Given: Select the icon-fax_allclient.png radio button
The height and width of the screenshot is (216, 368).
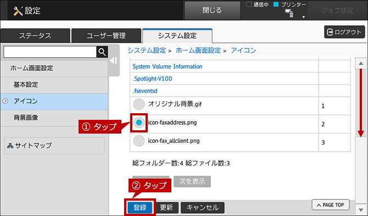Looking at the screenshot, I should (139, 141).
